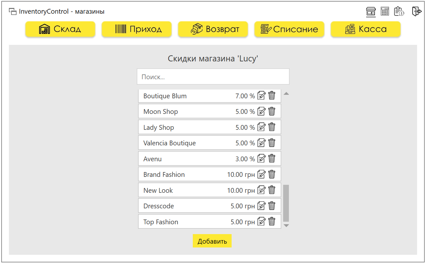Click the 3.00 % discount value
This screenshot has width=426, height=264.
245,159
